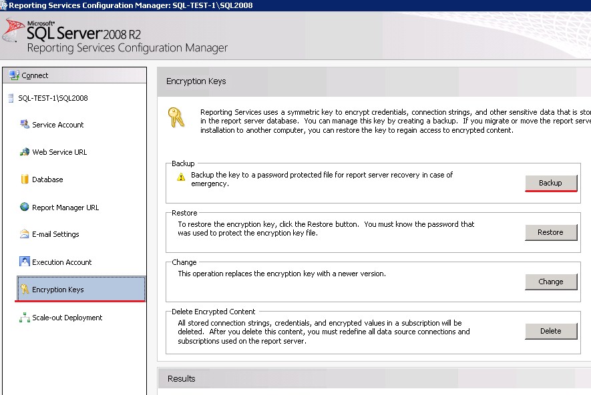Click the "To restore the encryption key" text
This screenshot has height=395, width=591.
[326, 229]
